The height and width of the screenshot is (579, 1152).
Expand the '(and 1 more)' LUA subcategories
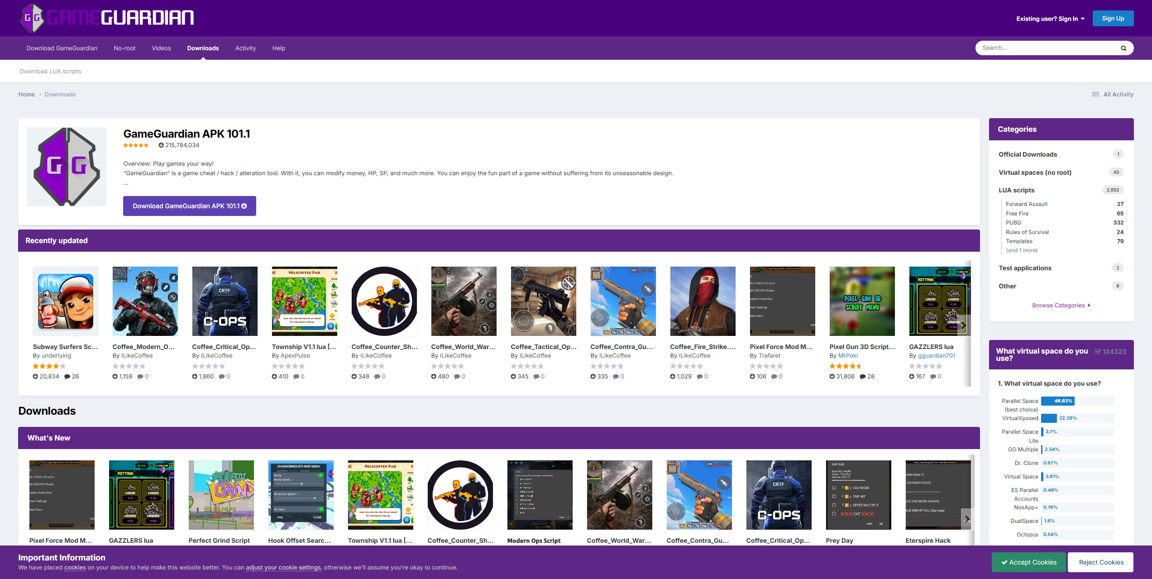point(1022,250)
